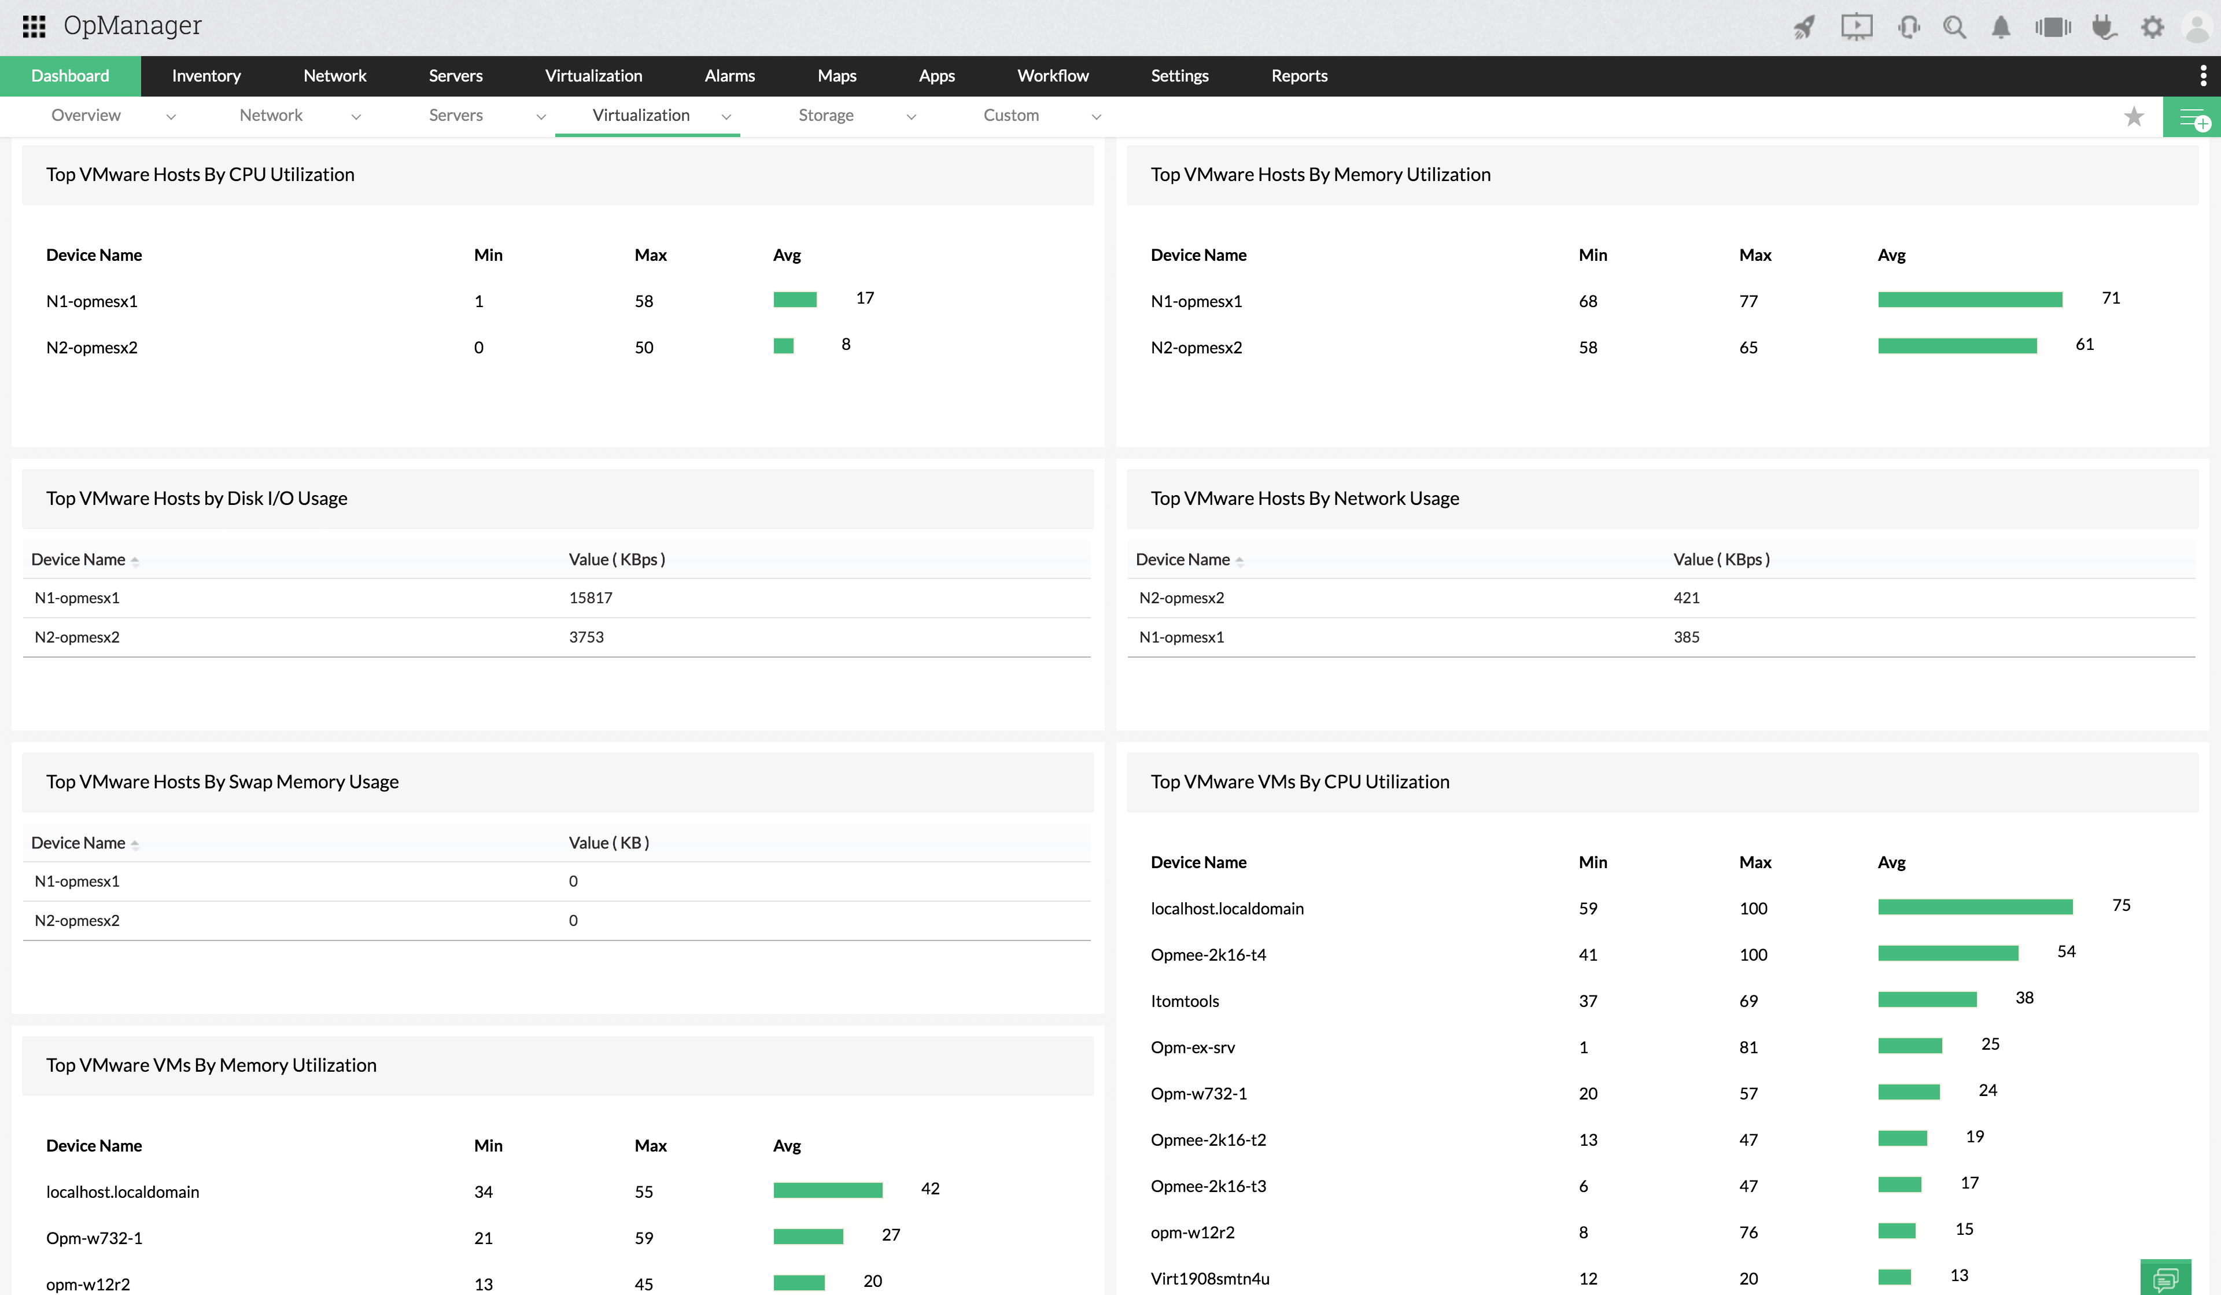The width and height of the screenshot is (2221, 1295).
Task: Expand the Storage dropdown chevron
Action: tap(912, 116)
